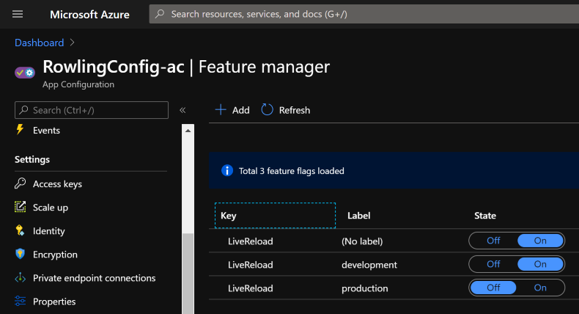Open Private endpoint connections
The width and height of the screenshot is (579, 314).
(x=94, y=278)
